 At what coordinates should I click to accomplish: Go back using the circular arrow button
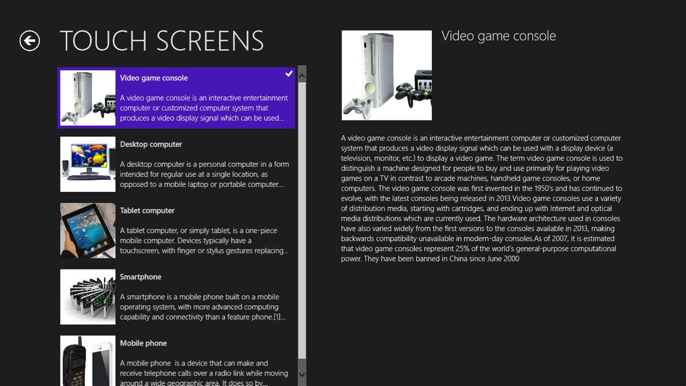pos(30,41)
